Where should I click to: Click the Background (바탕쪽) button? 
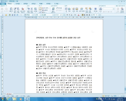pyautogui.click(x=45, y=10)
